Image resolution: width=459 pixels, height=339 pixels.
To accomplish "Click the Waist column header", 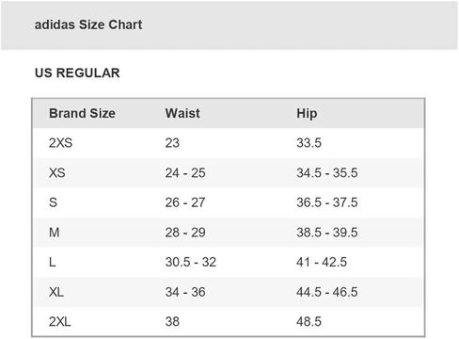I will (x=182, y=113).
